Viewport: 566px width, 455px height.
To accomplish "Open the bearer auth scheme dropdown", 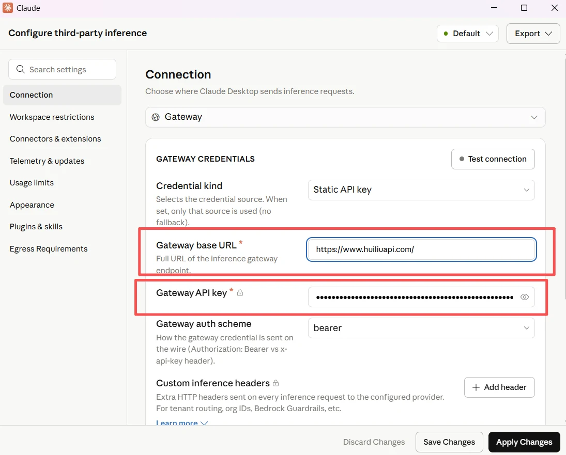I will pos(421,328).
